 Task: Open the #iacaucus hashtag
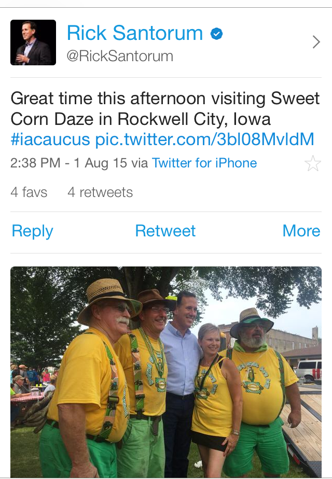point(50,139)
